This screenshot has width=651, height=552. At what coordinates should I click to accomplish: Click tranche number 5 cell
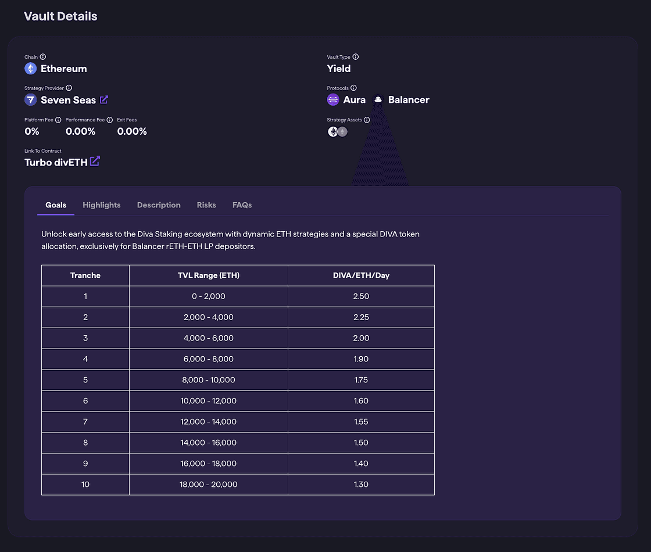pos(85,380)
